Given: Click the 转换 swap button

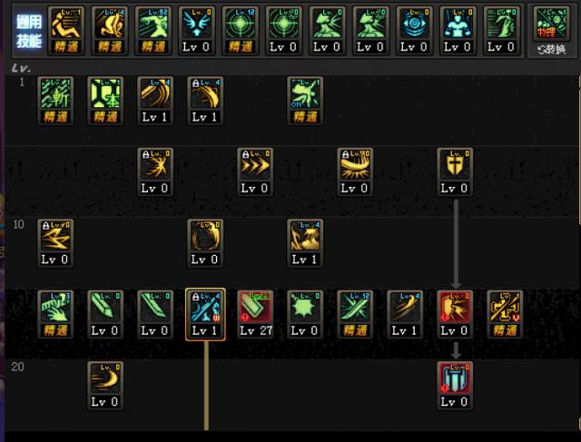Looking at the screenshot, I should [551, 50].
